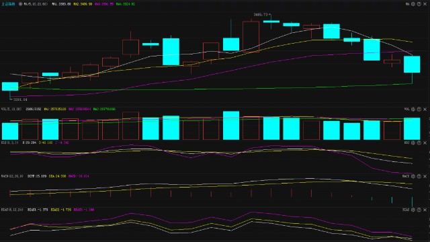Close the KDJ indicator panel
This screenshot has height=242, width=430.
[425, 143]
